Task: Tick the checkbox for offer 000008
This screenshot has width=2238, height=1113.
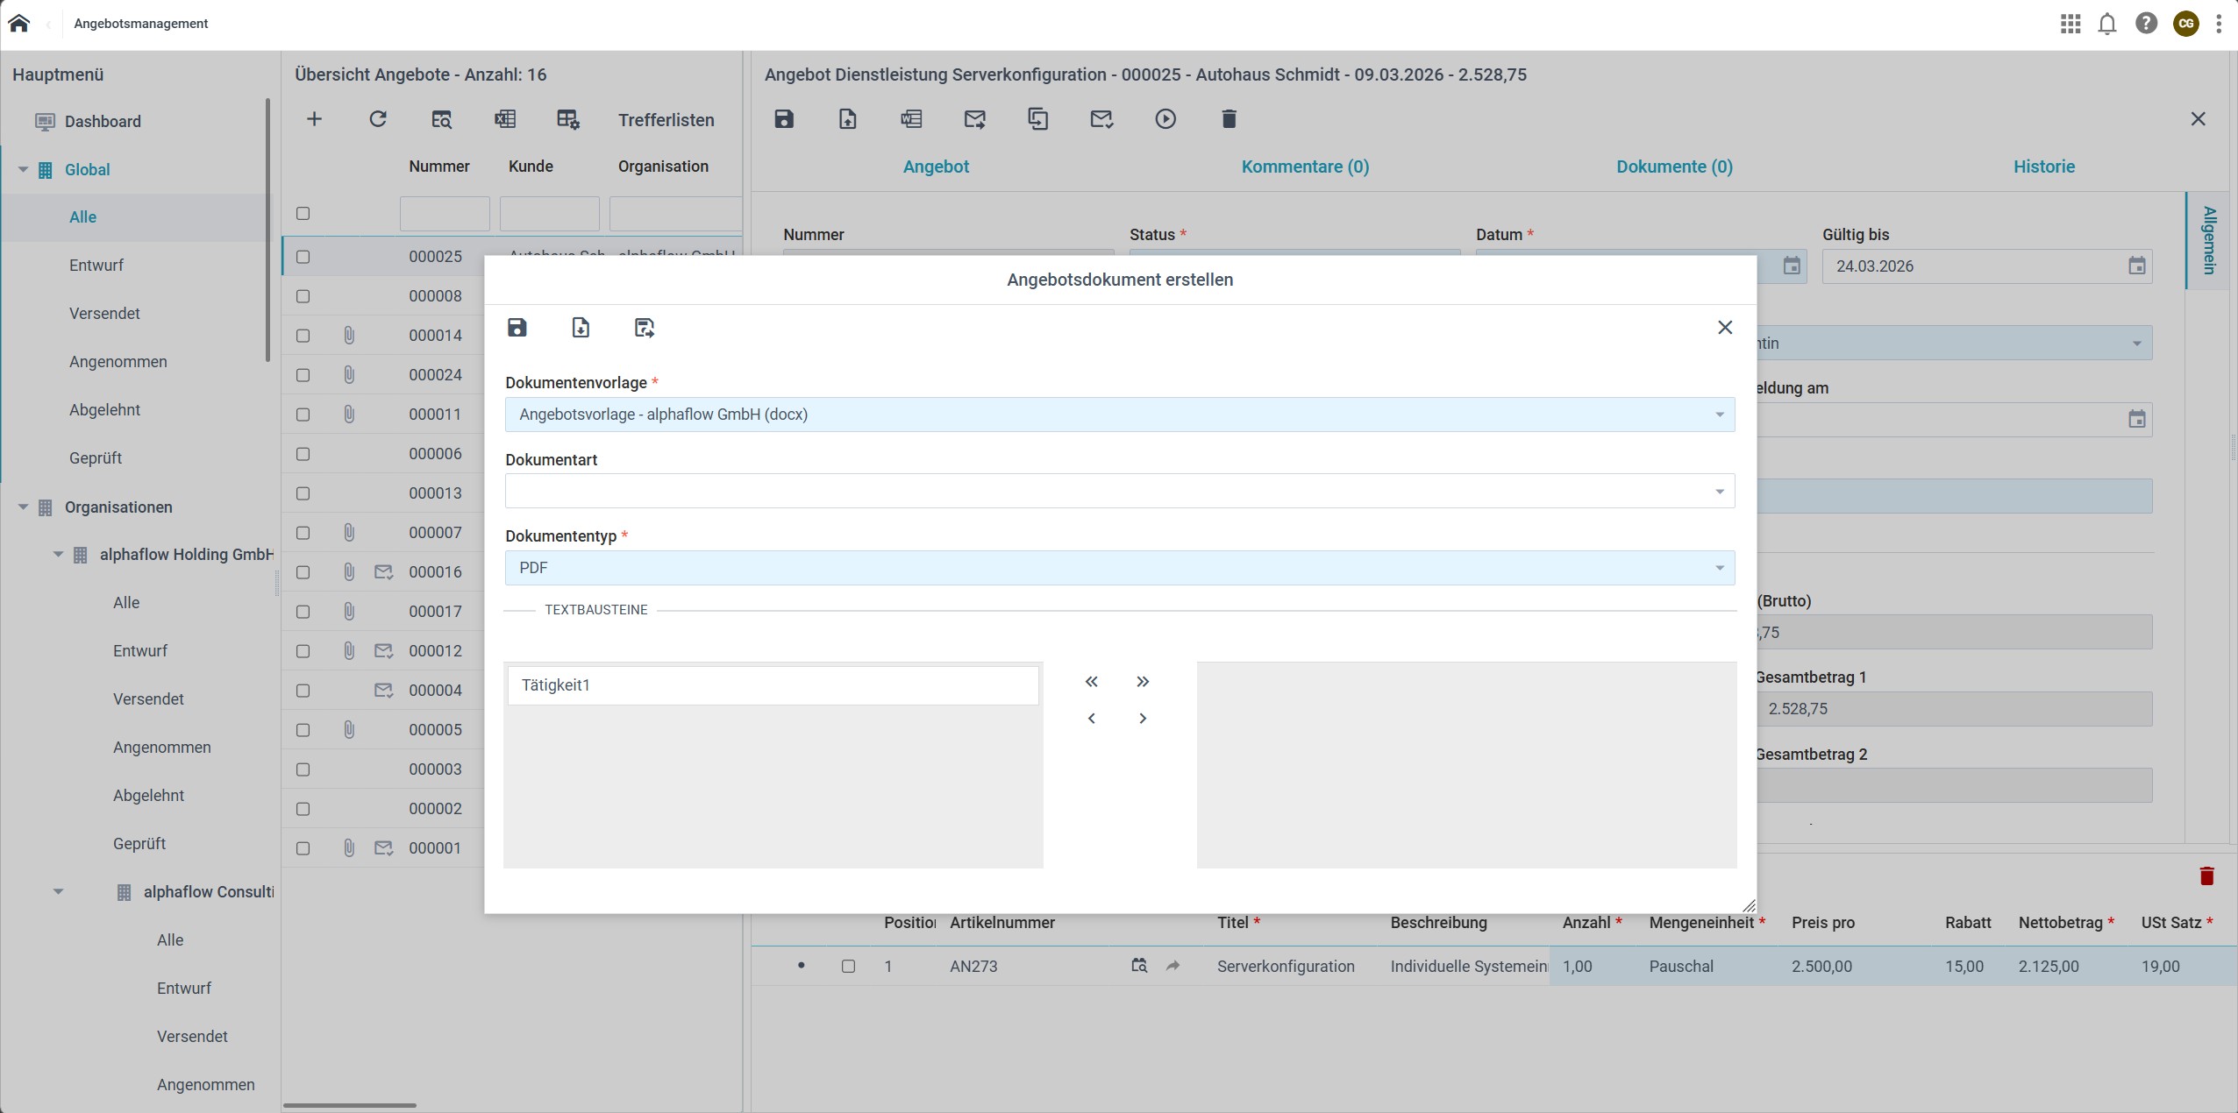Action: (303, 296)
